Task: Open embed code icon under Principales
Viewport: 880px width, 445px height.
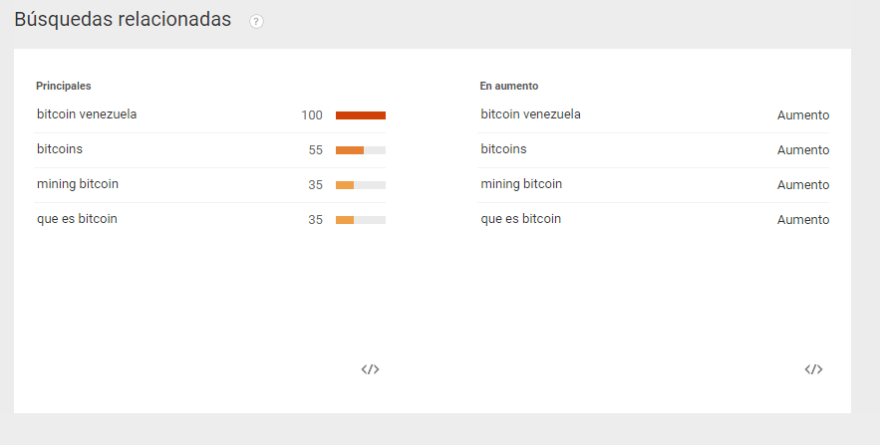Action: pos(371,369)
